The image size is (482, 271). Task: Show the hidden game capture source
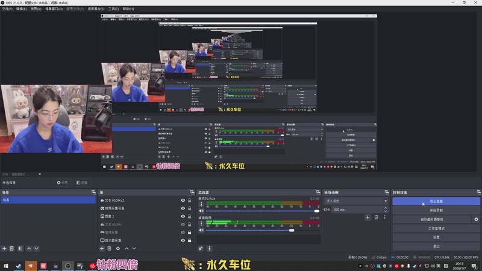[183, 232]
